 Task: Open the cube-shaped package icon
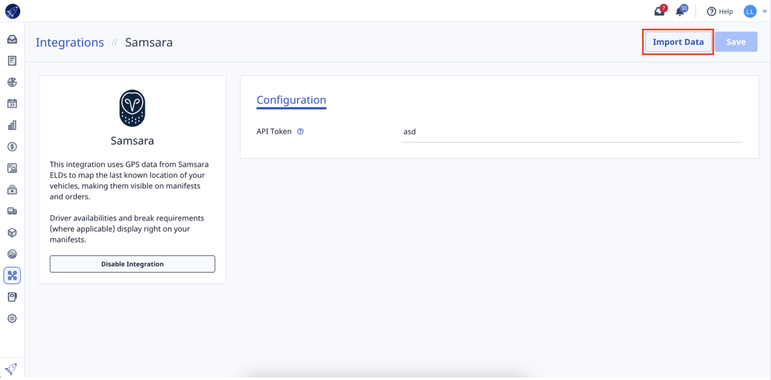pyautogui.click(x=12, y=232)
